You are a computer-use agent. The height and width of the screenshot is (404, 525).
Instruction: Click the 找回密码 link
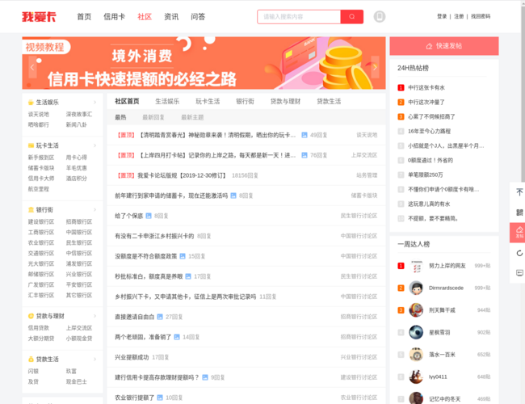coord(481,16)
